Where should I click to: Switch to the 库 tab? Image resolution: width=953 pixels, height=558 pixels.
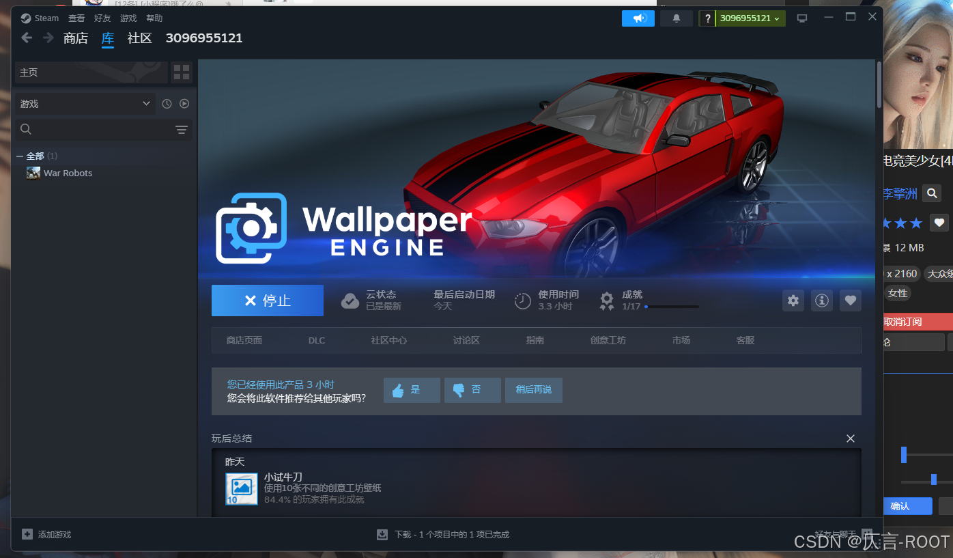pyautogui.click(x=108, y=38)
